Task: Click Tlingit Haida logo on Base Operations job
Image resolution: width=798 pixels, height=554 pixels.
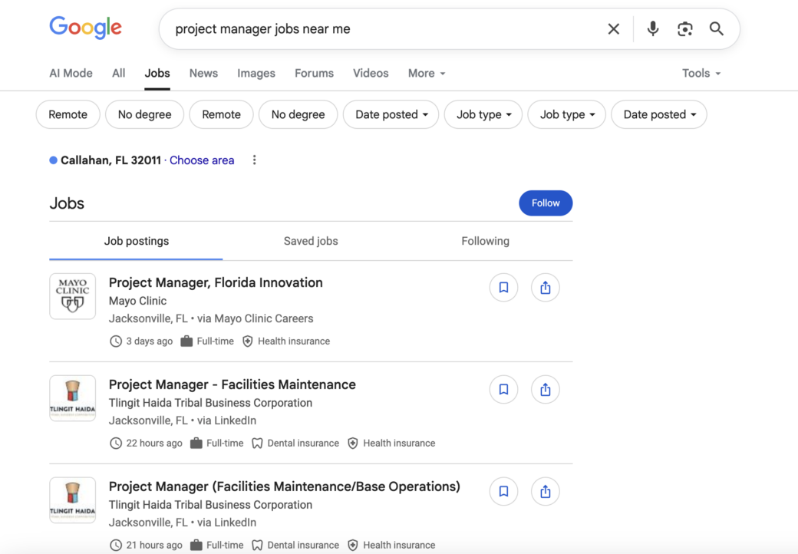Action: coord(72,500)
